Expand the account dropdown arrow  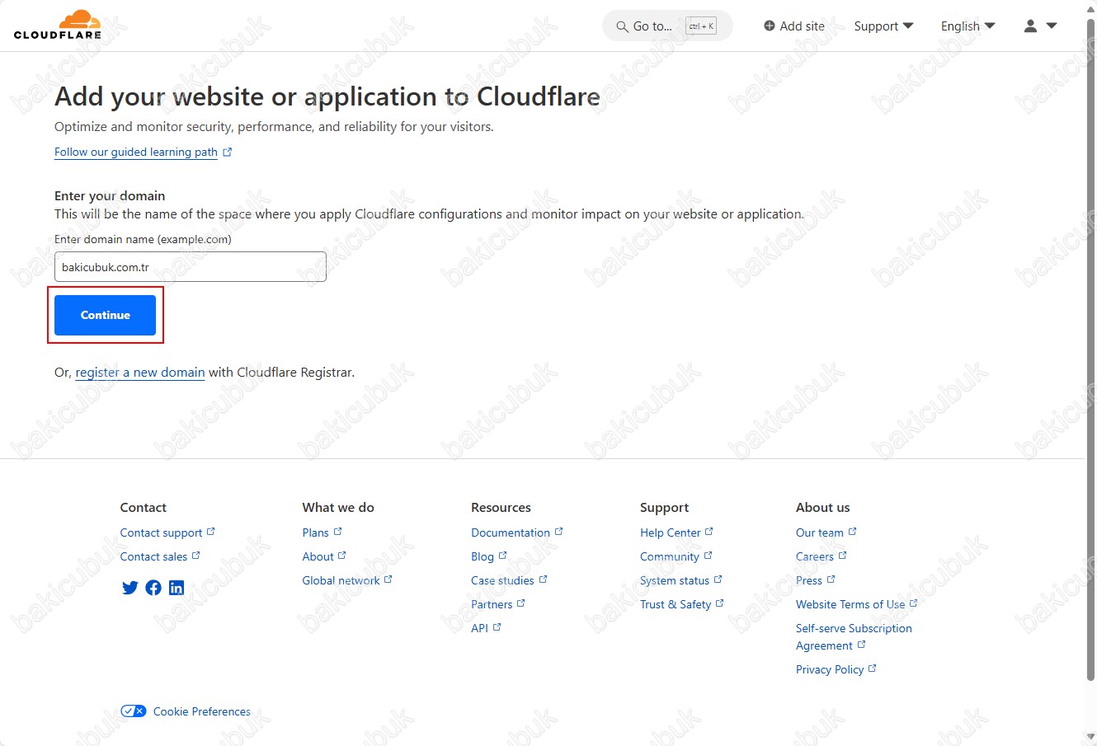coord(1052,26)
